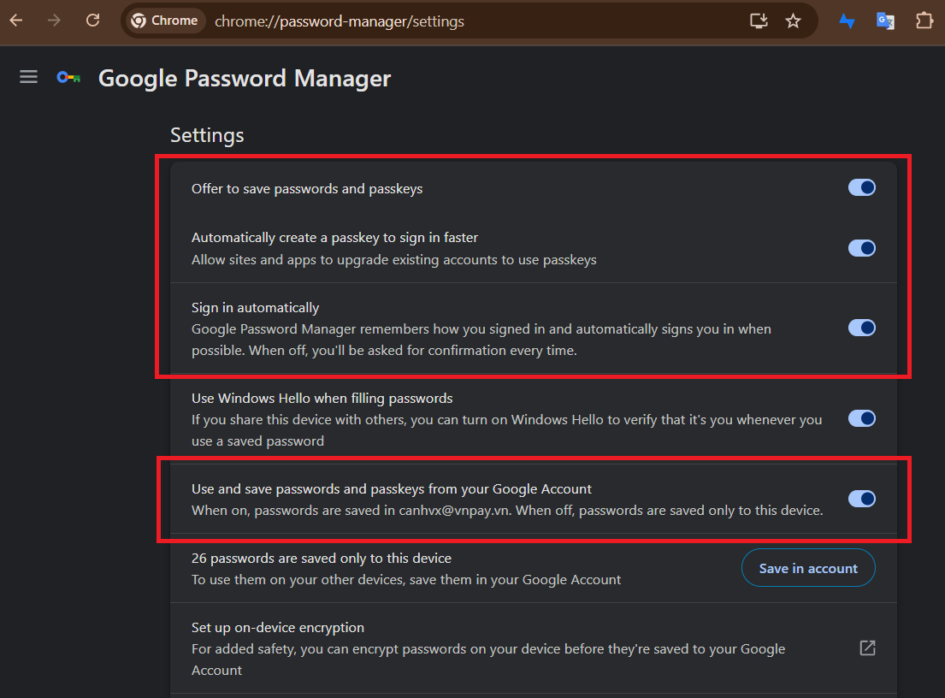Open on-device encryption external link icon

(867, 648)
